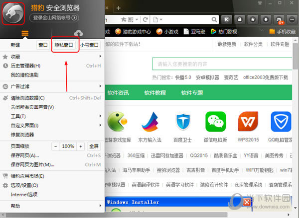Click the 小号窗口 button
Viewport: 299px width, 218px height.
[x=89, y=45]
